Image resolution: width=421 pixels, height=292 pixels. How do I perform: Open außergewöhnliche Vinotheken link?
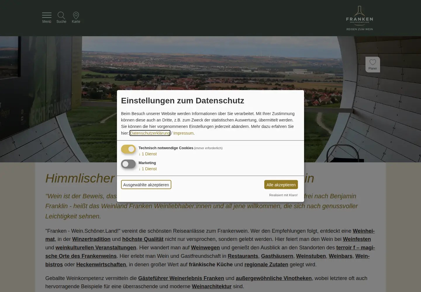point(274,278)
